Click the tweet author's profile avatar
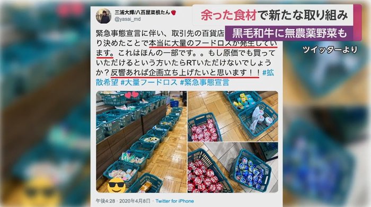 click(x=103, y=16)
